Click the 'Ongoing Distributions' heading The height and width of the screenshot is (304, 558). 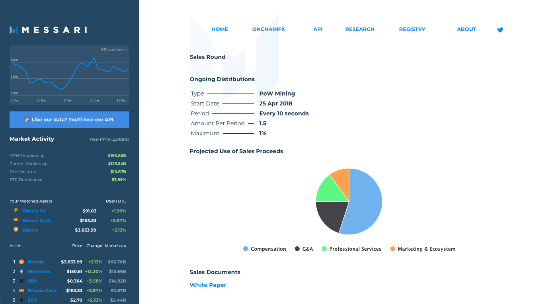[x=222, y=79]
